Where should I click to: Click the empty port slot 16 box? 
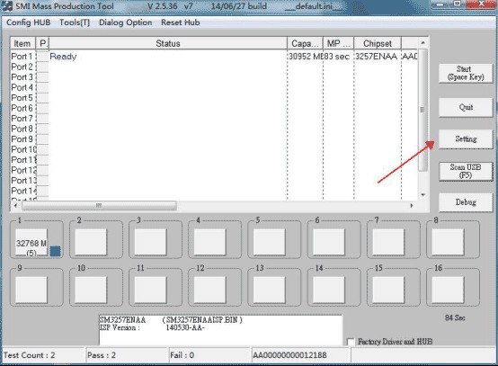448,290
